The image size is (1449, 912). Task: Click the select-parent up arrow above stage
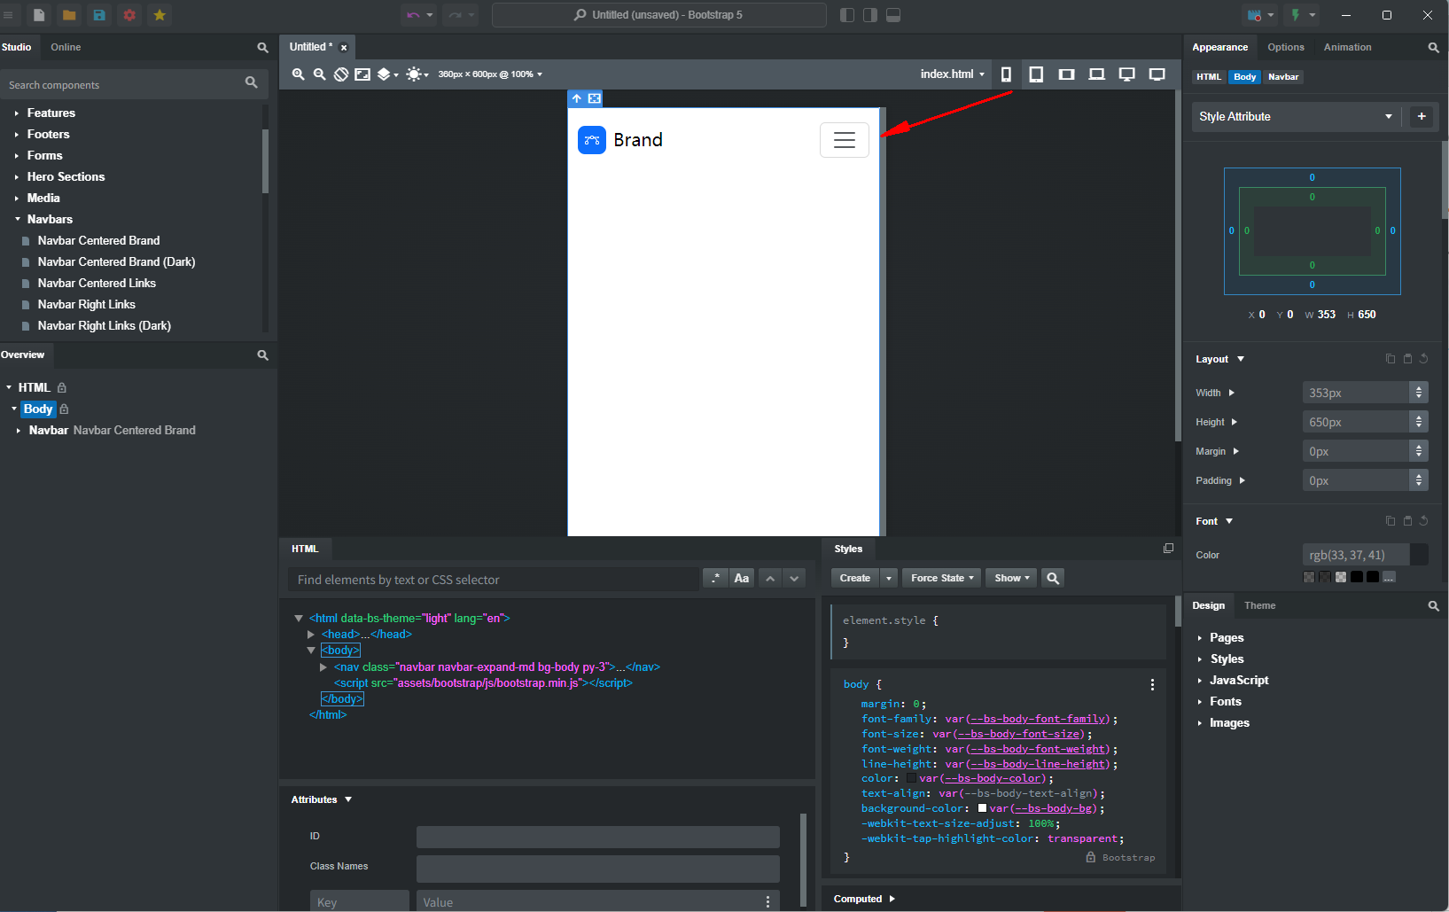tap(577, 98)
